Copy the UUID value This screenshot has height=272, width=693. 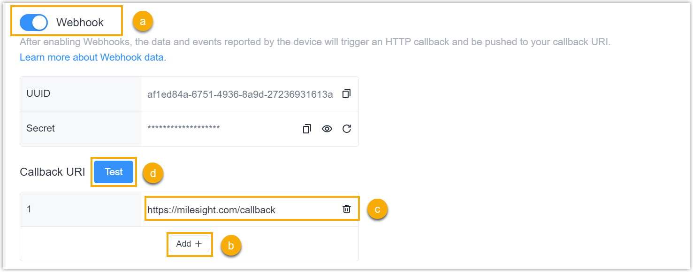[346, 93]
